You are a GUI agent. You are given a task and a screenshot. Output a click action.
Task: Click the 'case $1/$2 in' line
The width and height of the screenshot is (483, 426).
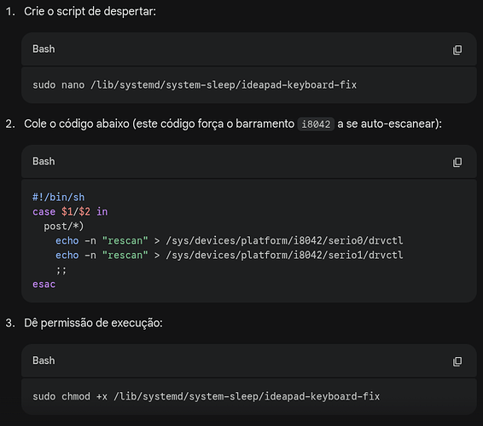click(x=70, y=211)
